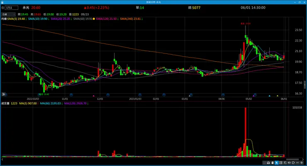Image resolution: width=307 pixels, height=166 pixels.
Task: Zoom in chart with plus icon
Action: (x=302, y=163)
